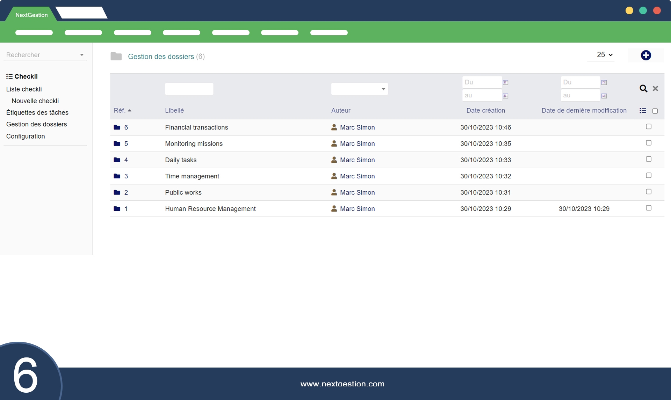Screen dimensions: 671x400
Task: Click user icon beside Daily tasks author
Action: [334, 160]
